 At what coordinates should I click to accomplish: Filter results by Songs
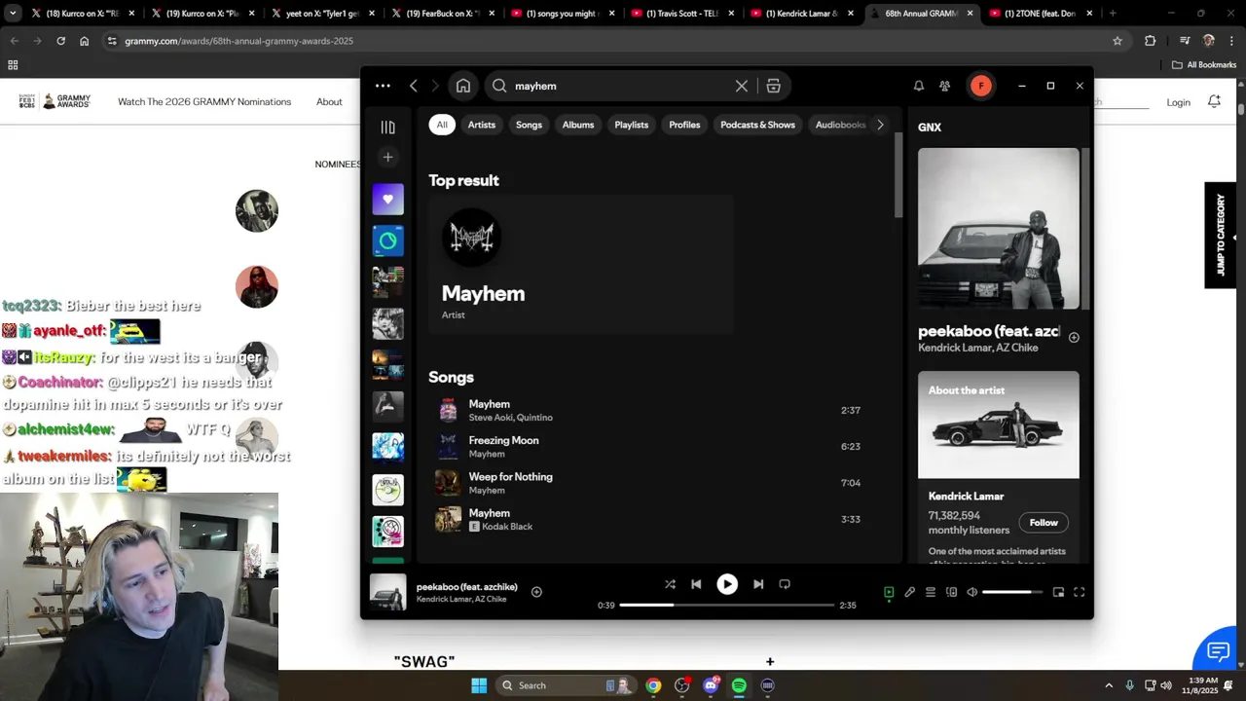point(529,125)
